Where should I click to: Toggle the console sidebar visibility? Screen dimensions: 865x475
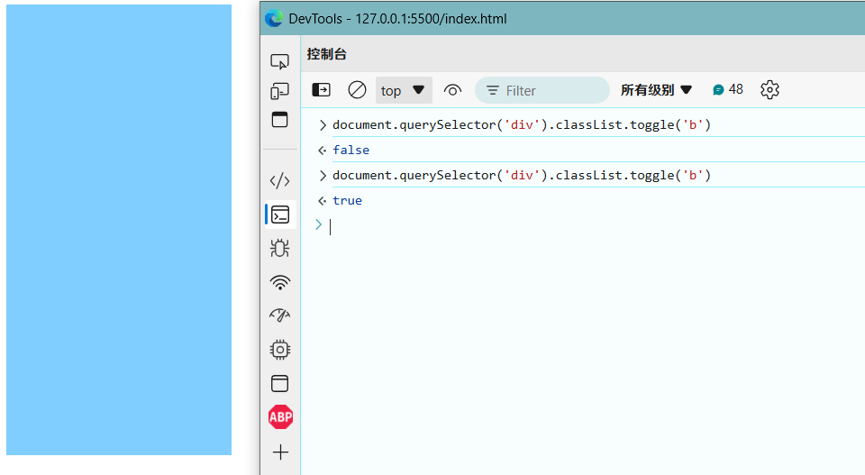[x=321, y=90]
